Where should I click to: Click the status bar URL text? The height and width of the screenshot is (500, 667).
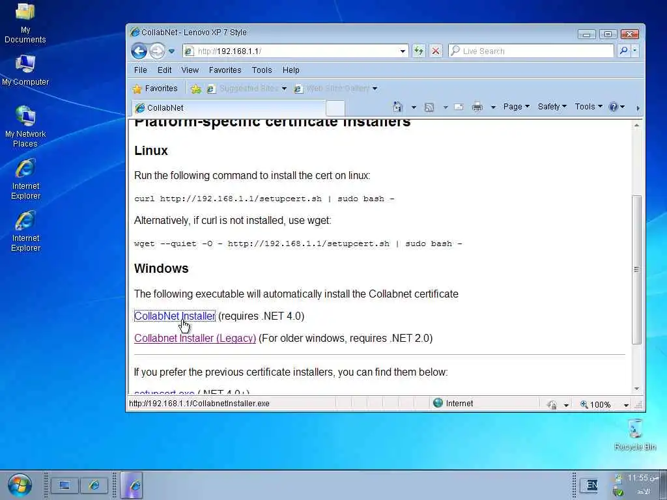pos(199,404)
